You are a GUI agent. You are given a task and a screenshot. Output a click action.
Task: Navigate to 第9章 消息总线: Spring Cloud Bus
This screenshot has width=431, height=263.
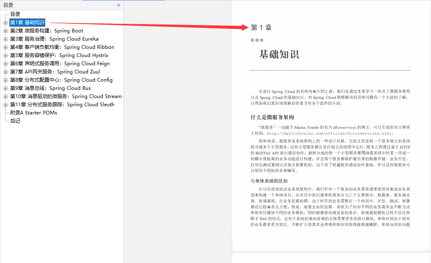(x=50, y=88)
